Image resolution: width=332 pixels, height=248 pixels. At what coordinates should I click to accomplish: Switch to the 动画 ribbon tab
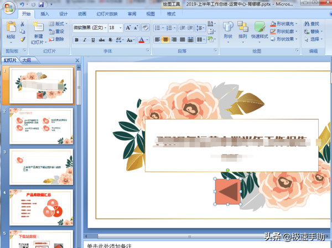(82, 14)
